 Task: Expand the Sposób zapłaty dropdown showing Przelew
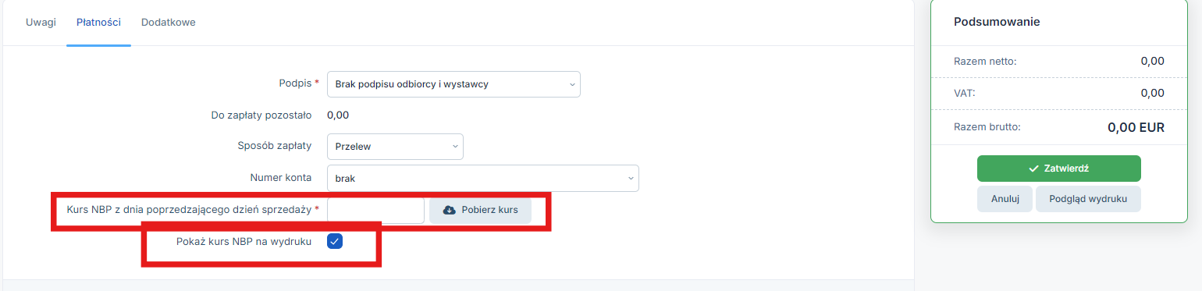395,146
